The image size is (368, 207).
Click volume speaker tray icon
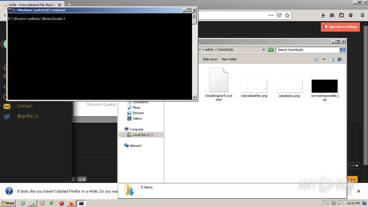click(x=327, y=203)
